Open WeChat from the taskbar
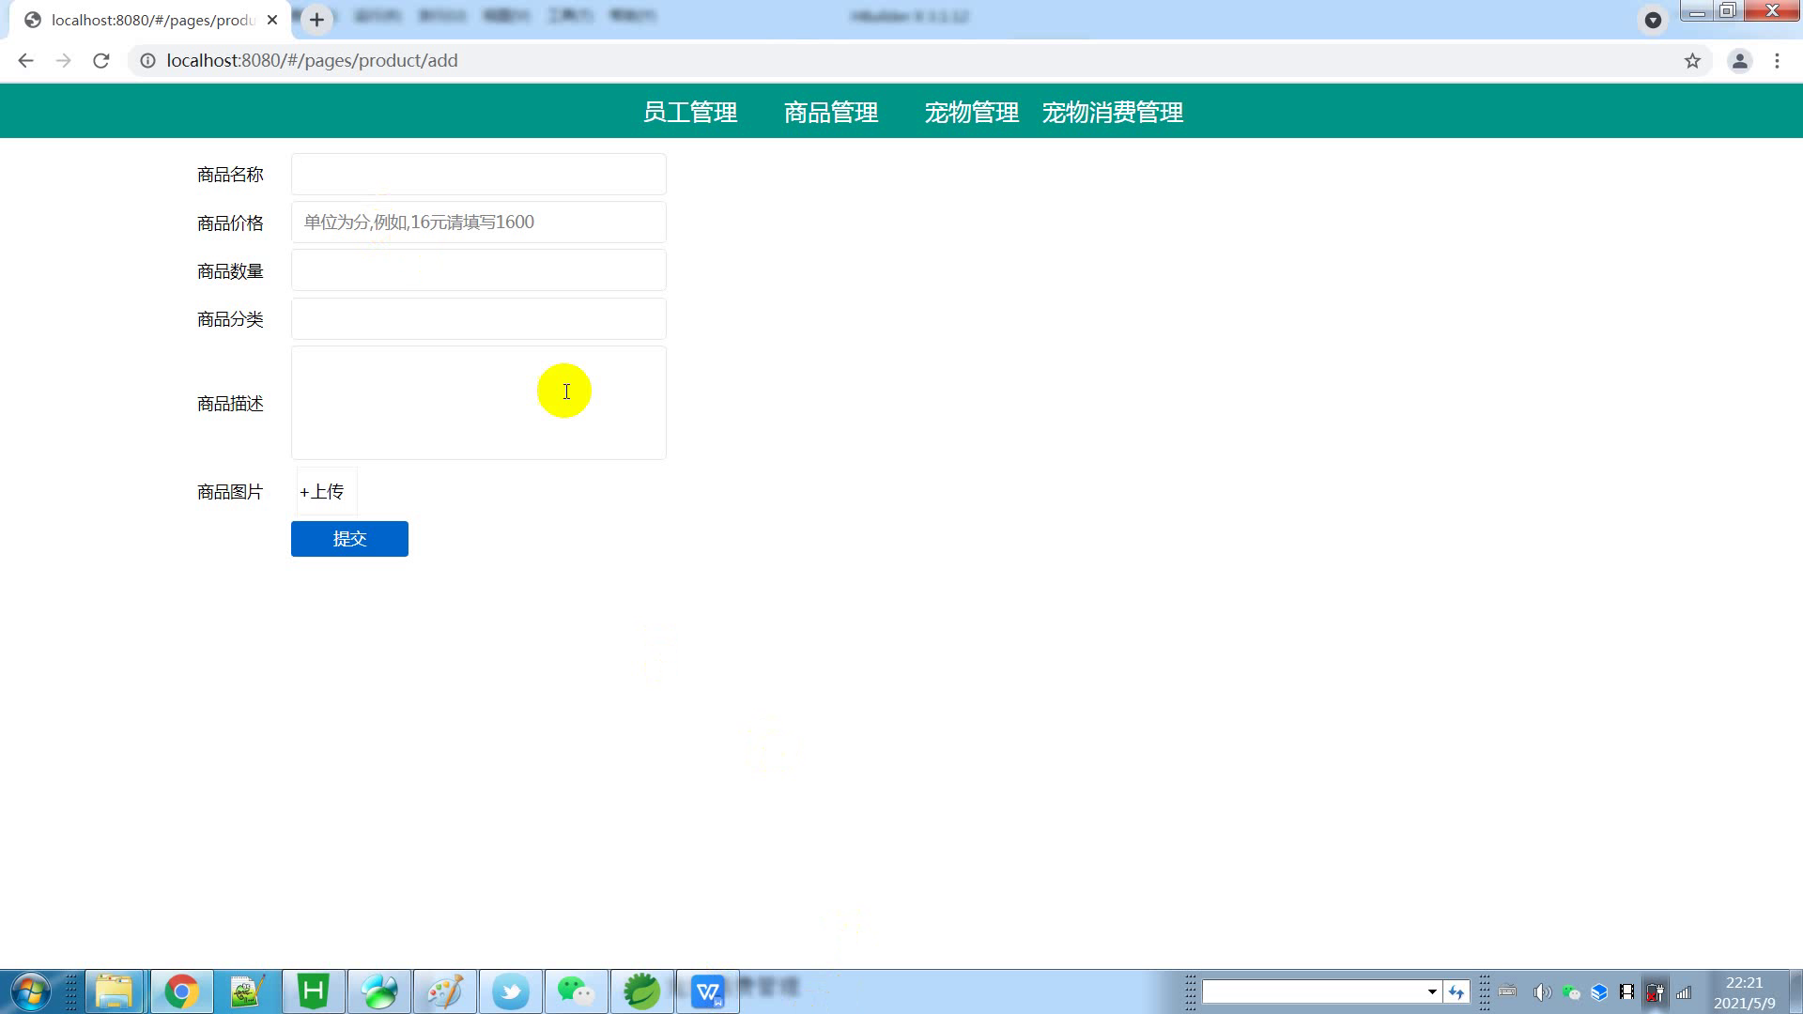 [x=576, y=991]
